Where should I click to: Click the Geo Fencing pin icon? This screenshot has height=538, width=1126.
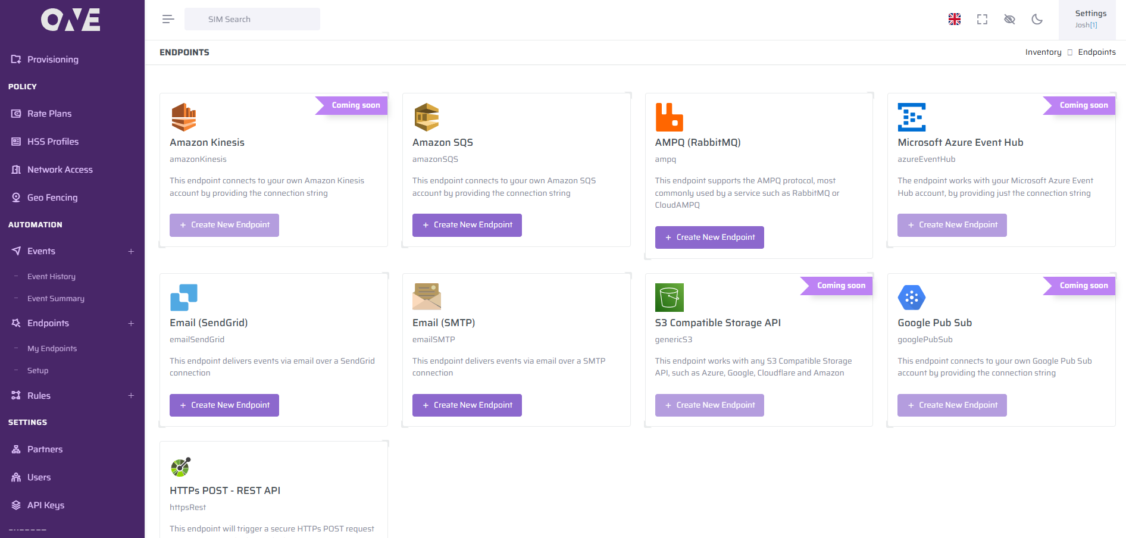(x=16, y=198)
